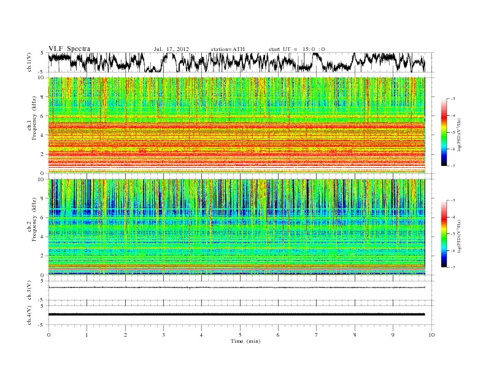
Task: Click time axis tick label "7"
Action: pyautogui.click(x=317, y=335)
